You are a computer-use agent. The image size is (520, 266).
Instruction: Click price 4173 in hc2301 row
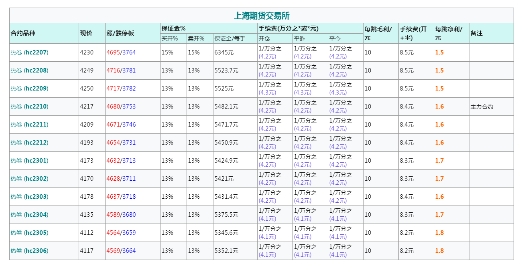tap(87, 161)
